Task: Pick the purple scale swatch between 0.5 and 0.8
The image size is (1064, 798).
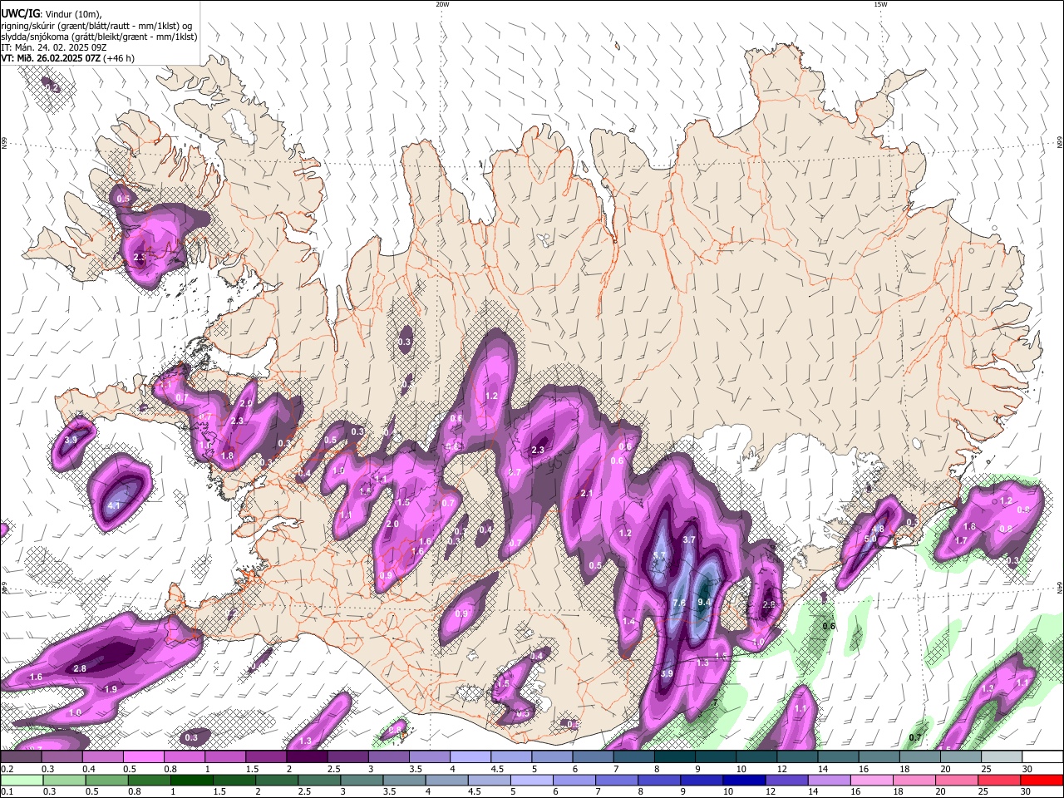Action: (143, 756)
